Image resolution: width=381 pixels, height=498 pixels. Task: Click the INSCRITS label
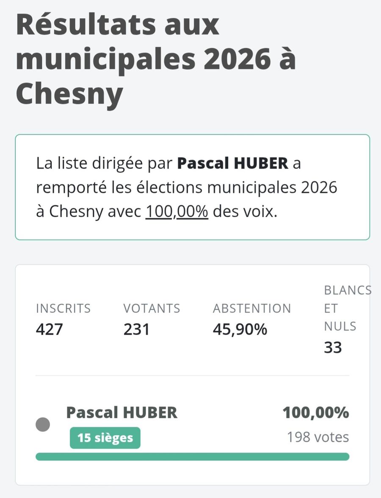pyautogui.click(x=63, y=308)
